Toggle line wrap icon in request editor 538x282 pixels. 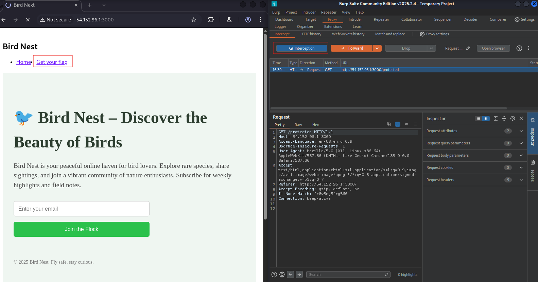tap(398, 124)
